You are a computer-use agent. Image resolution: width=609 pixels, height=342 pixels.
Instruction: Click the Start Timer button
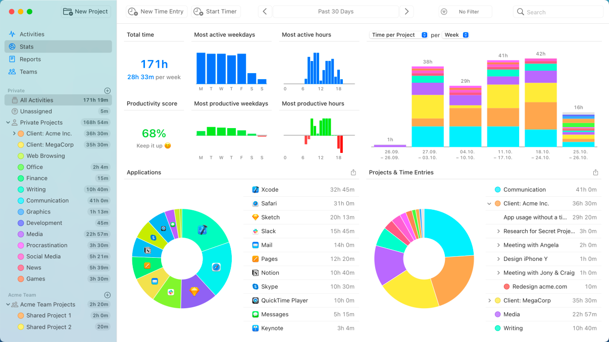[x=216, y=12]
